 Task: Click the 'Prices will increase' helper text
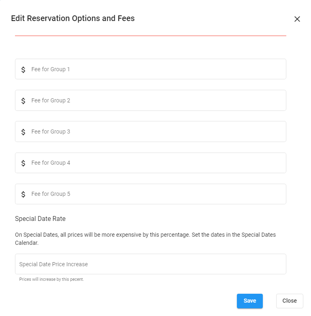tap(51, 279)
